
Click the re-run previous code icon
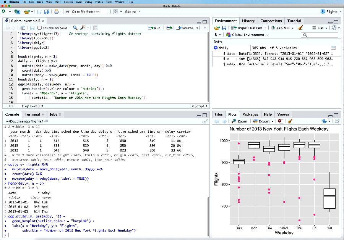click(169, 28)
